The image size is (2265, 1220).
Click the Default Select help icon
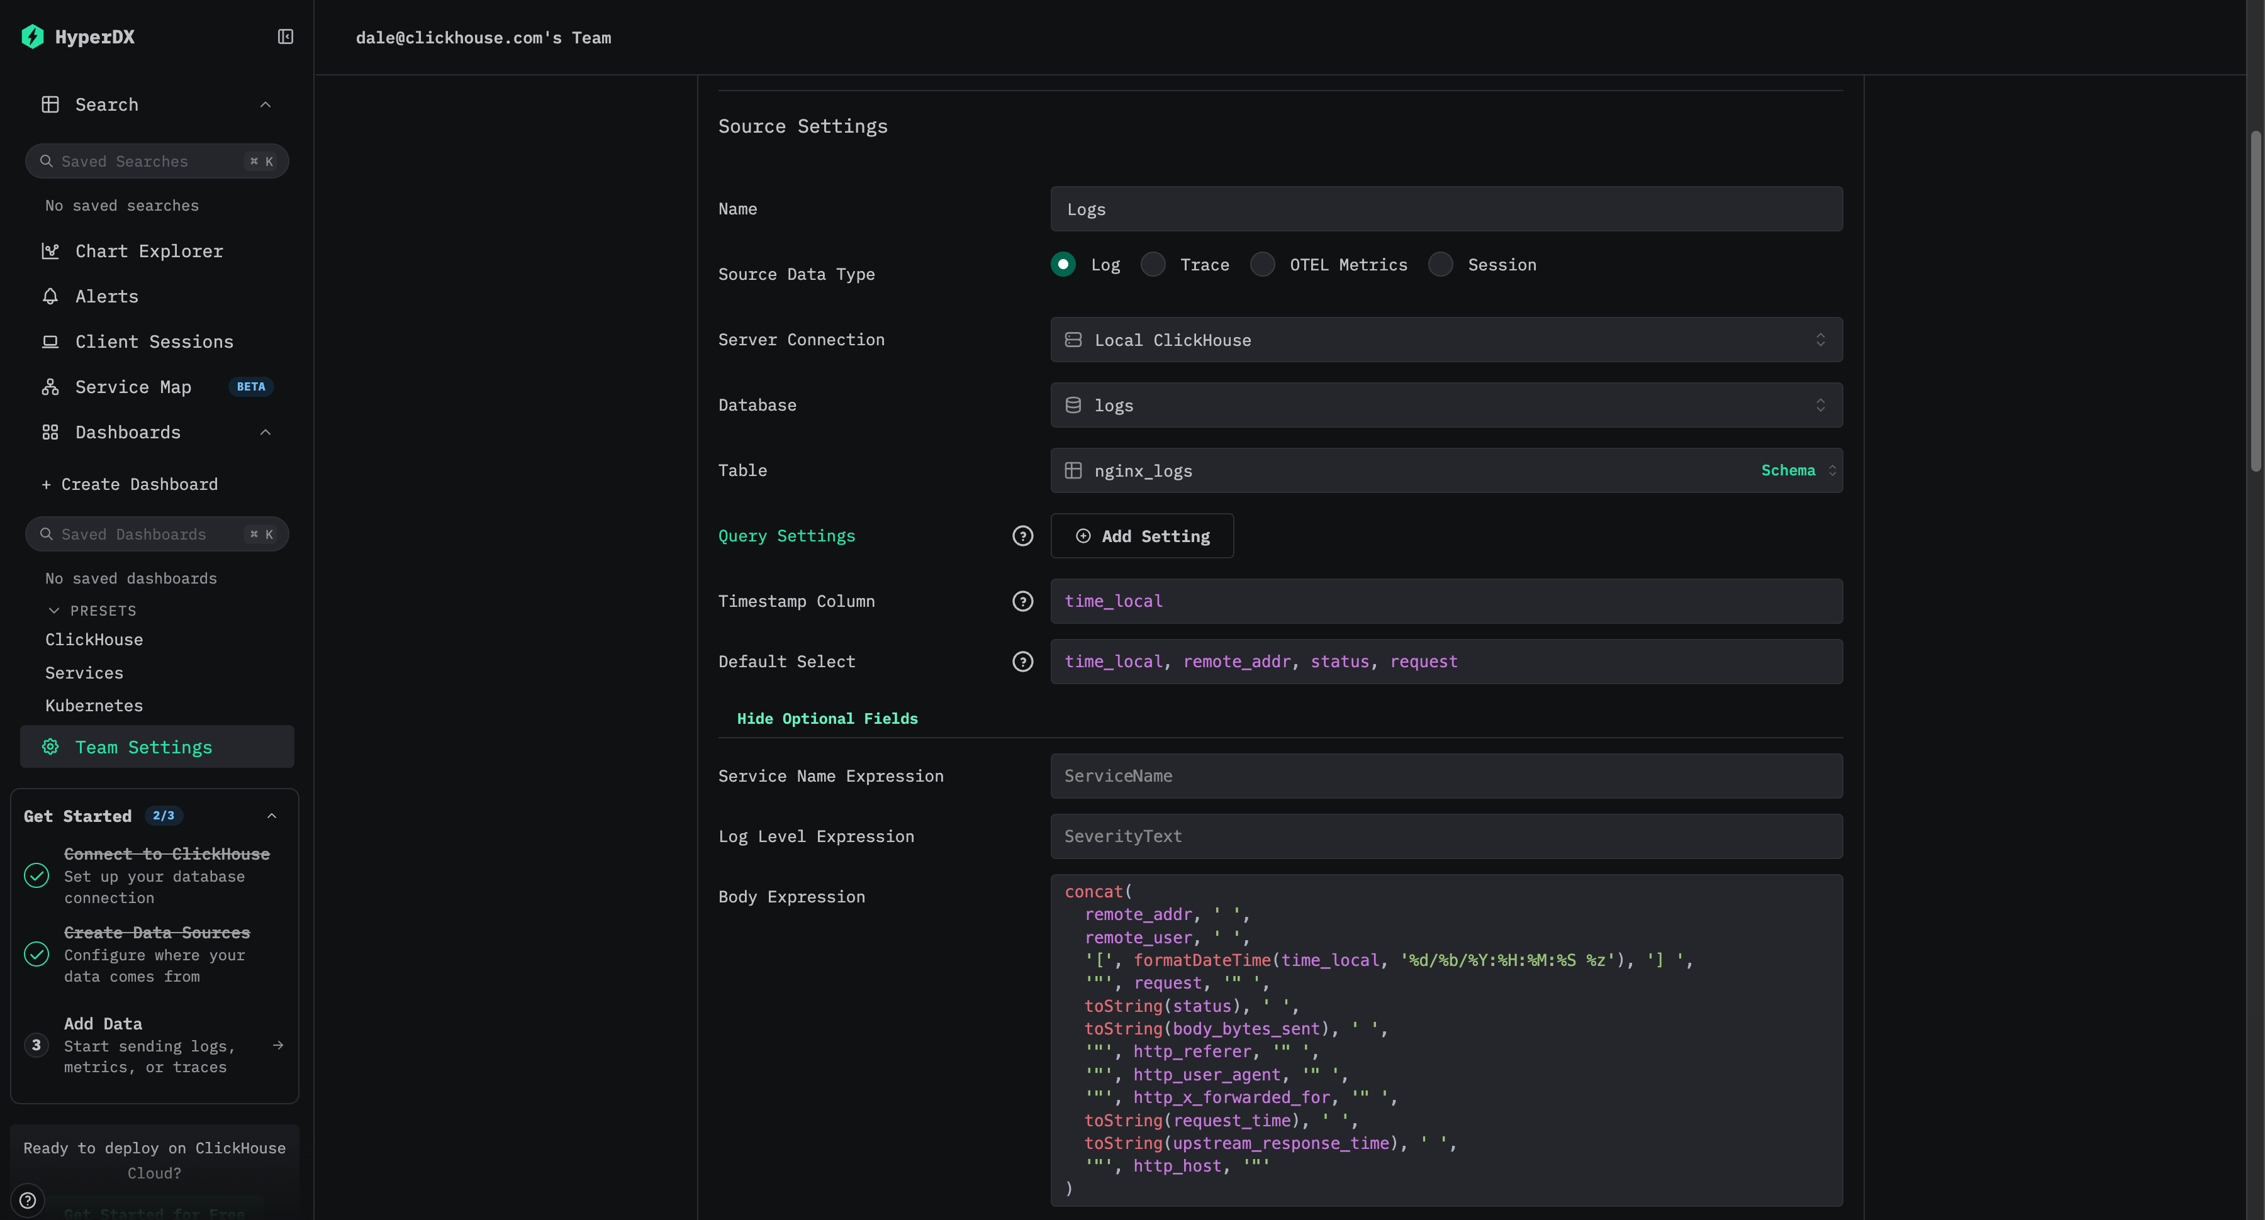point(1022,661)
